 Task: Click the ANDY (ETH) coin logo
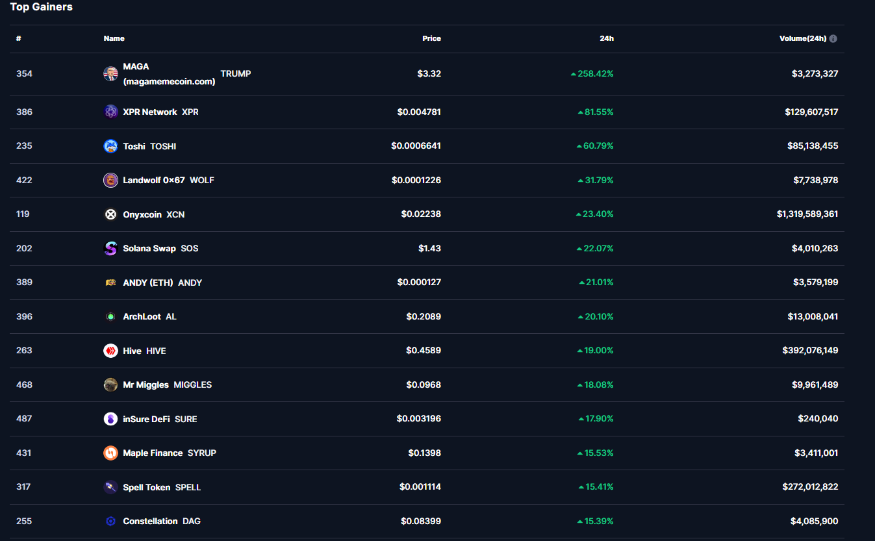click(x=110, y=283)
